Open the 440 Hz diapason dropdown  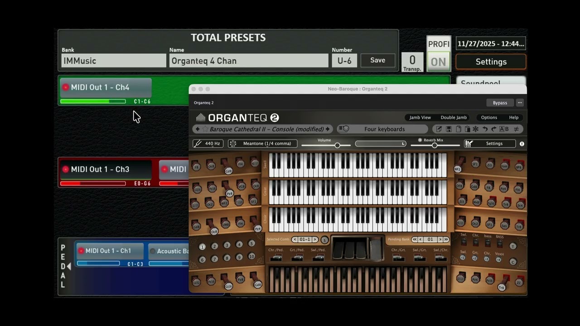pyautogui.click(x=208, y=144)
